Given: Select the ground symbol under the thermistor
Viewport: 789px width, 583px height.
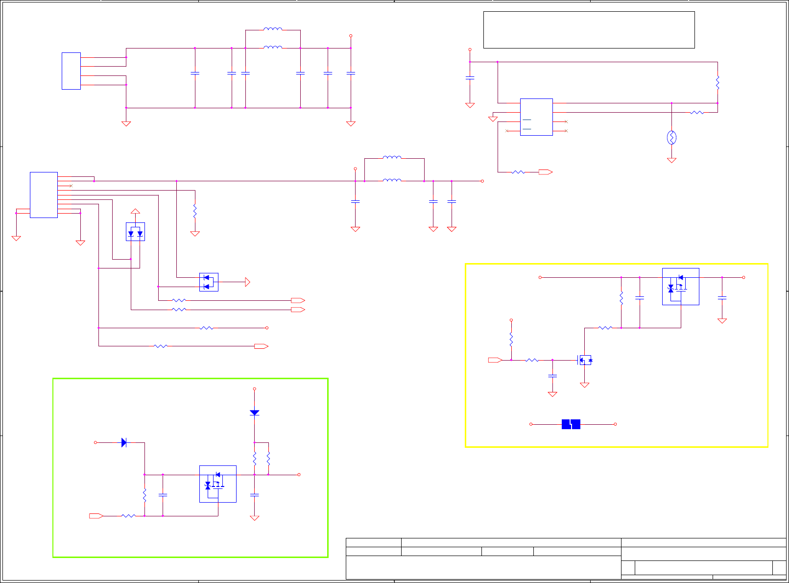Looking at the screenshot, I should pos(671,160).
